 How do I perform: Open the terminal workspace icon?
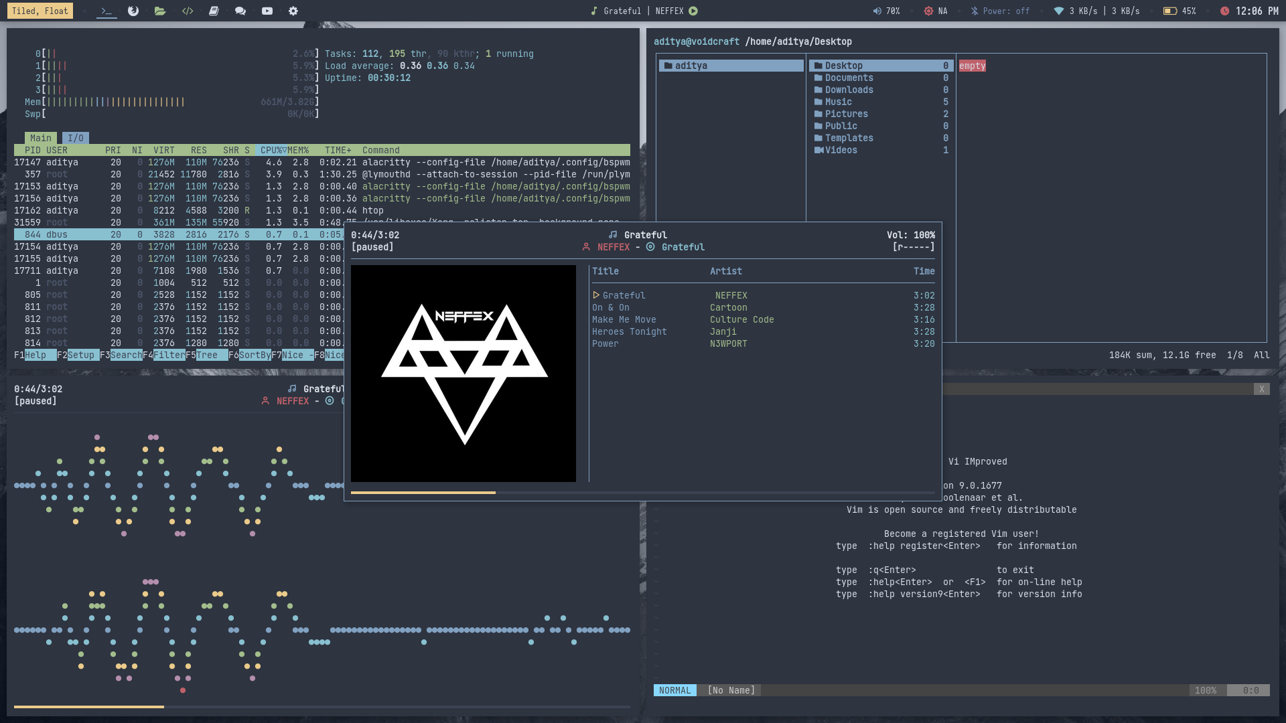point(106,11)
